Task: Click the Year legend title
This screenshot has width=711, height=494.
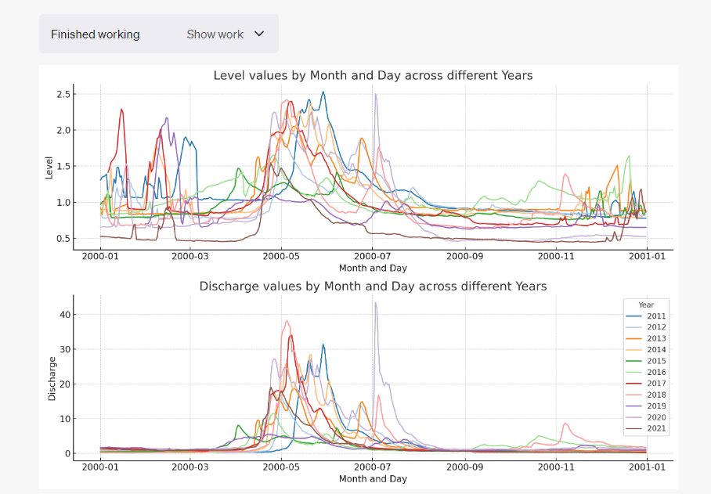Action: [646, 305]
